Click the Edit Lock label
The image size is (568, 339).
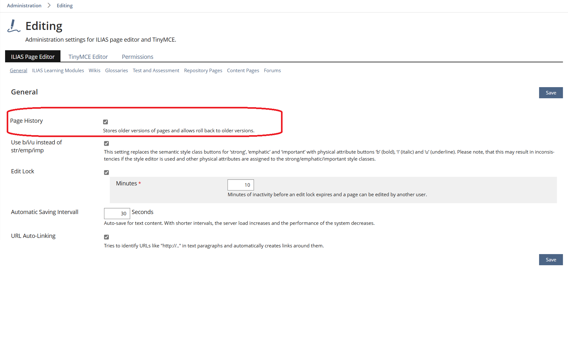23,171
